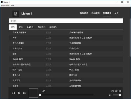Viewport: 131px width, 99px height.
Task: Click the add-to-playlist folder icon
Action: (x=113, y=91)
